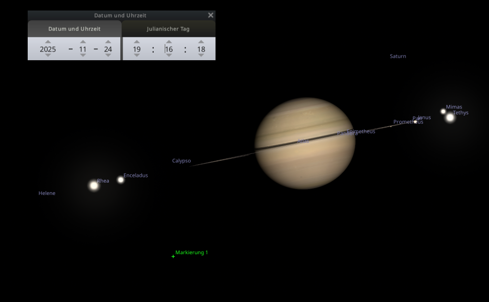Close the Datum und Uhrzeit dialog

[211, 15]
